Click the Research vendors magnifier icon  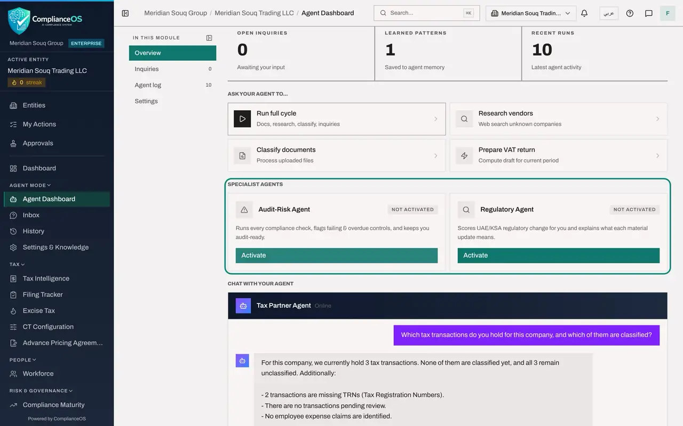click(464, 119)
